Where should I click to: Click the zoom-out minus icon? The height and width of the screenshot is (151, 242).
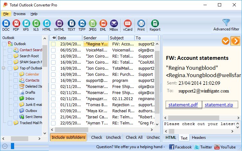[x=5, y=146]
